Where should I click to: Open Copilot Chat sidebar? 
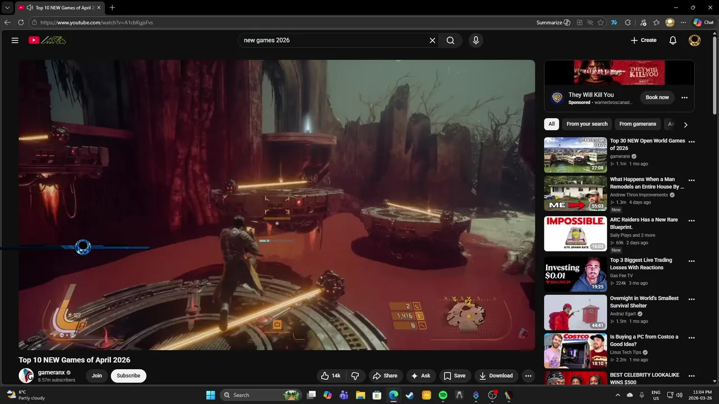point(703,22)
